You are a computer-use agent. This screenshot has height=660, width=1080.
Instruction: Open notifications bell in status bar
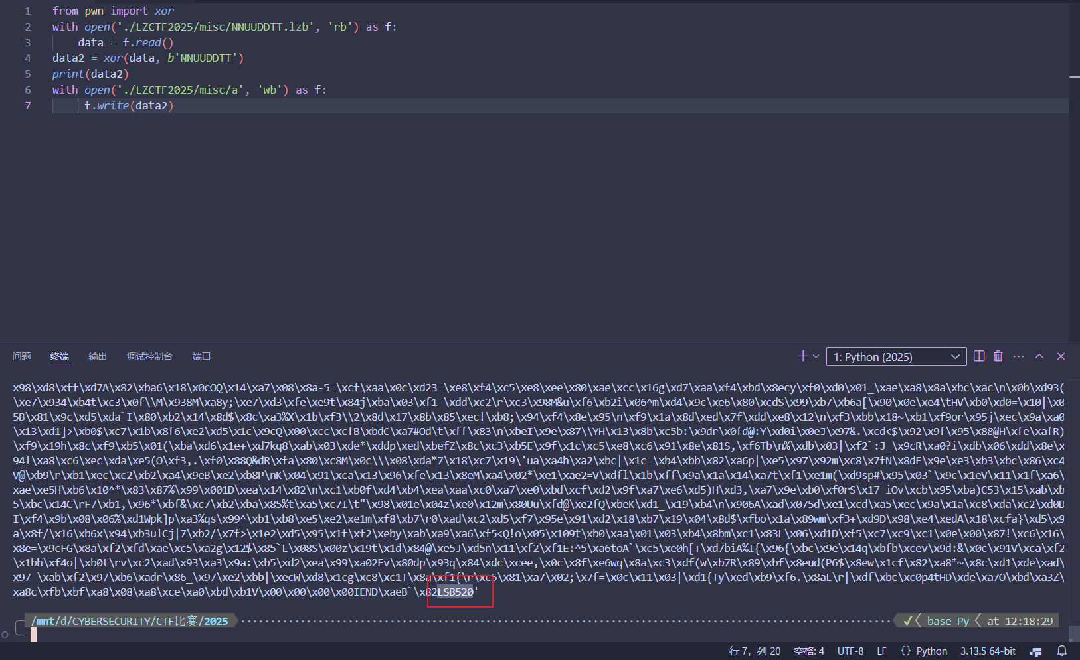1062,651
